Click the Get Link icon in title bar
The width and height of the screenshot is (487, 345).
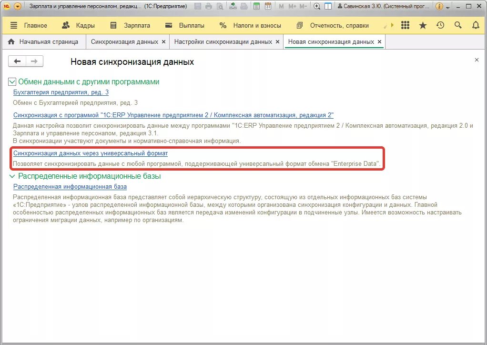click(x=233, y=6)
